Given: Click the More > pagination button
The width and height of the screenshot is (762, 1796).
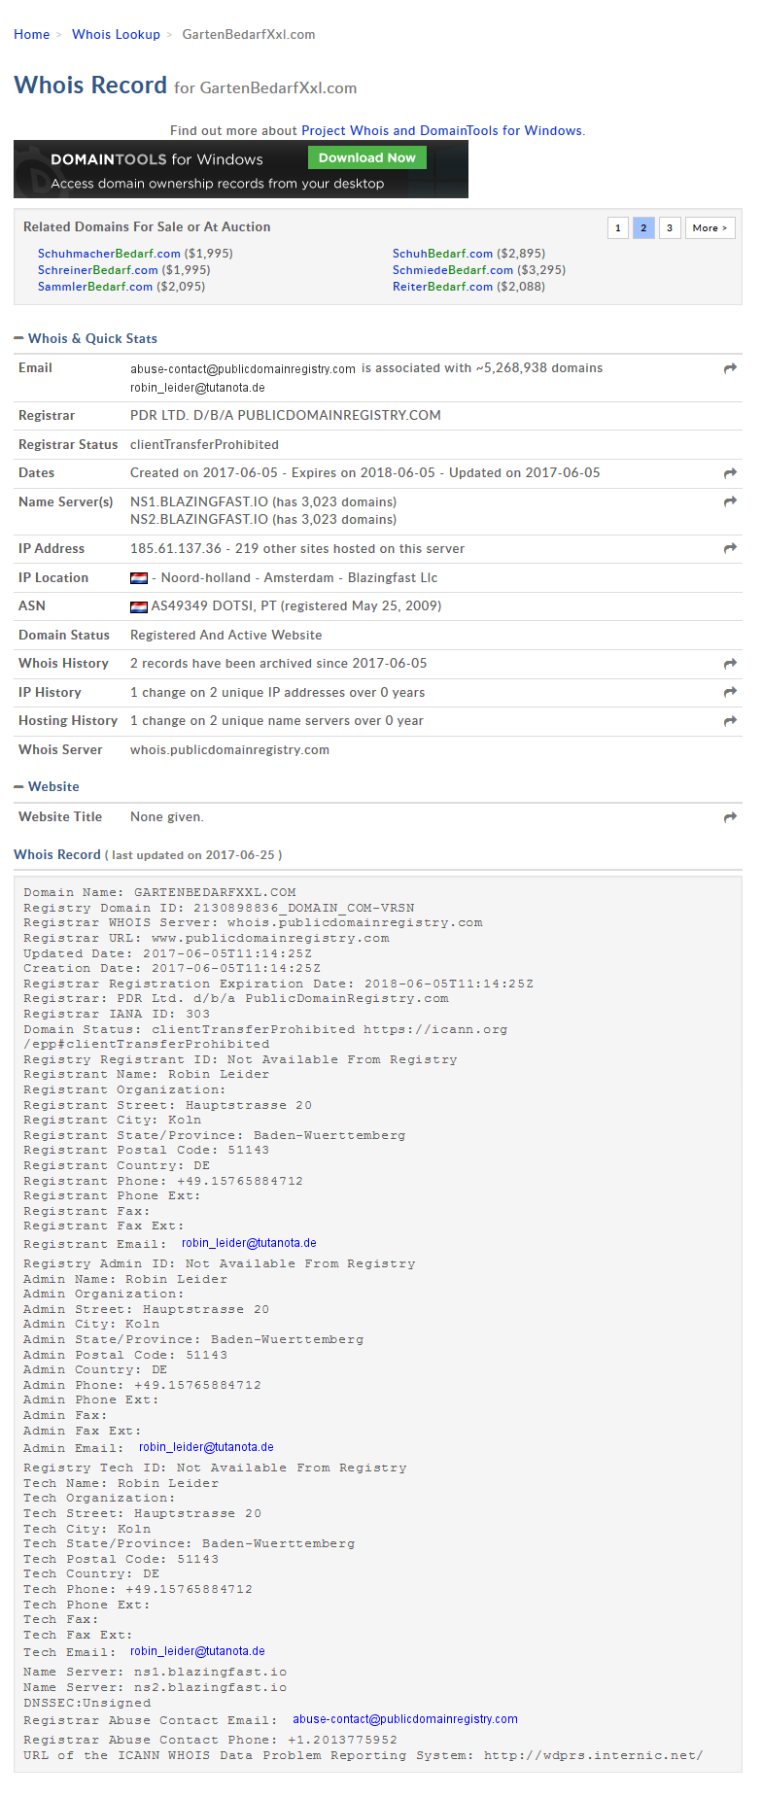Looking at the screenshot, I should tap(710, 227).
